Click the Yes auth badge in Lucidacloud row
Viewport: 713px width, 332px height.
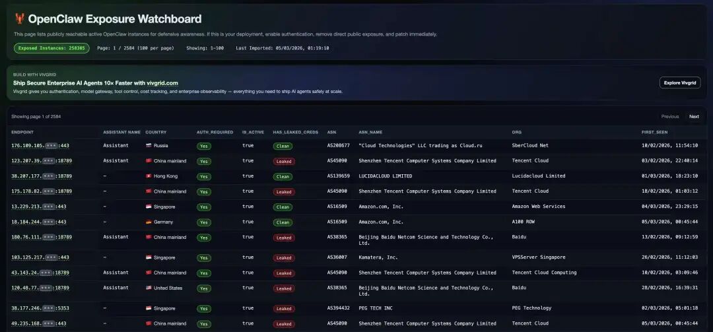[204, 177]
